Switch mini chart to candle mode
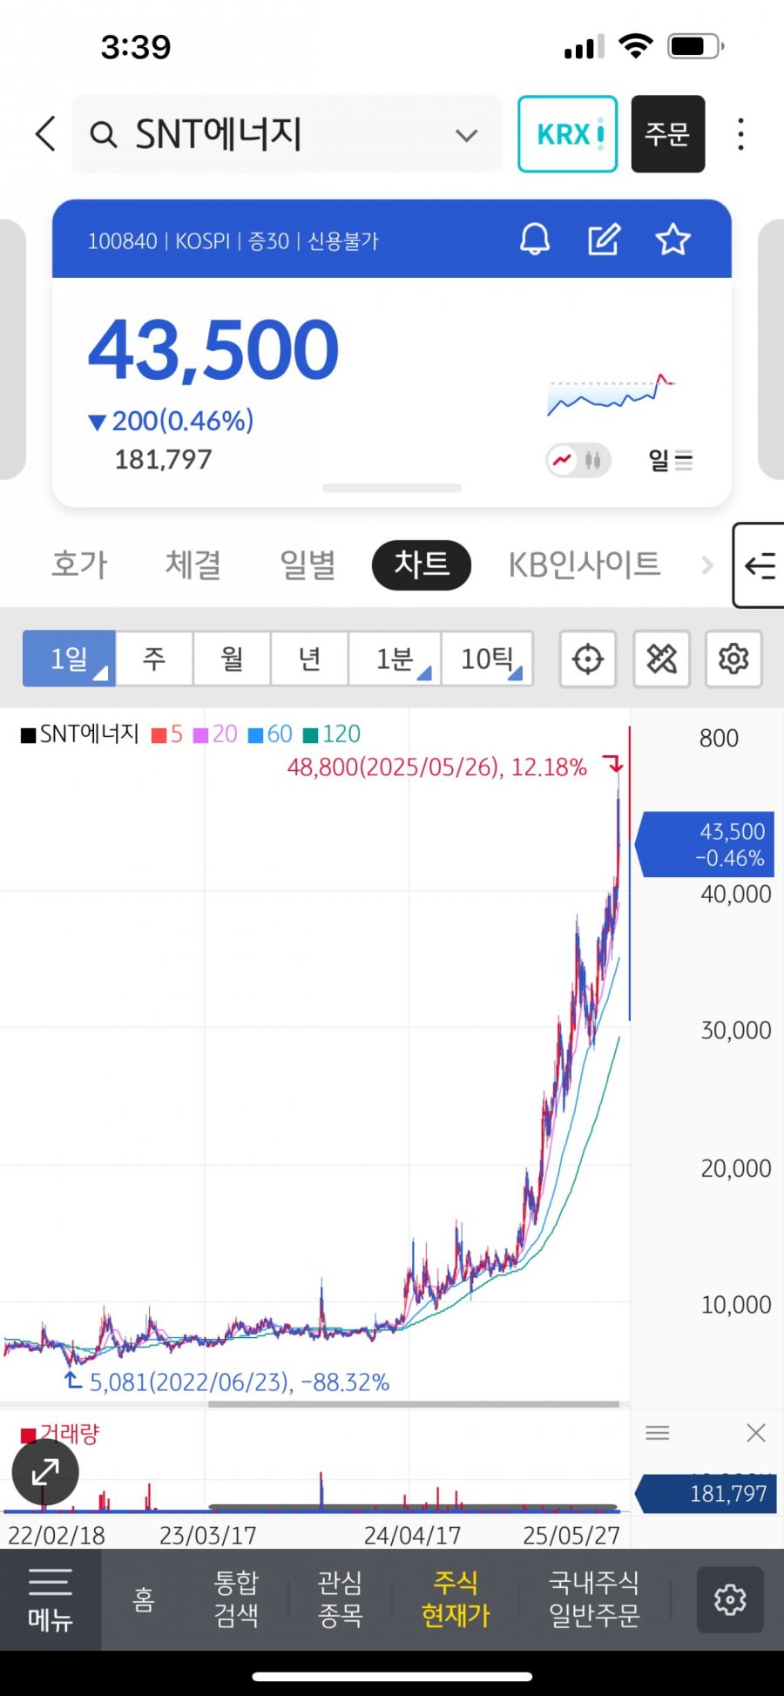 [x=594, y=460]
